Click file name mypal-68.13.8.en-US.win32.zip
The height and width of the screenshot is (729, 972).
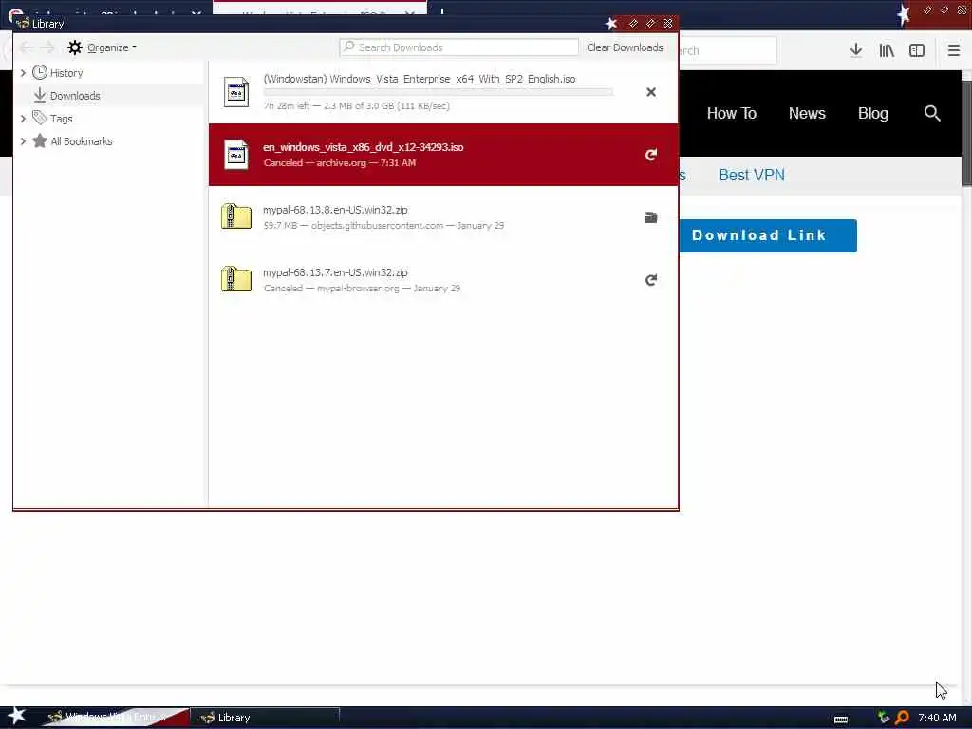(335, 210)
